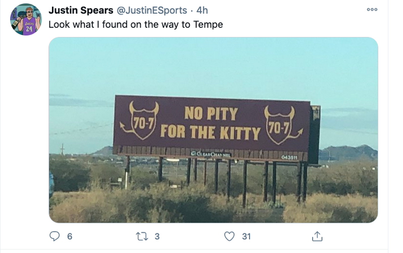Open the three-dot more options menu

click(x=372, y=9)
